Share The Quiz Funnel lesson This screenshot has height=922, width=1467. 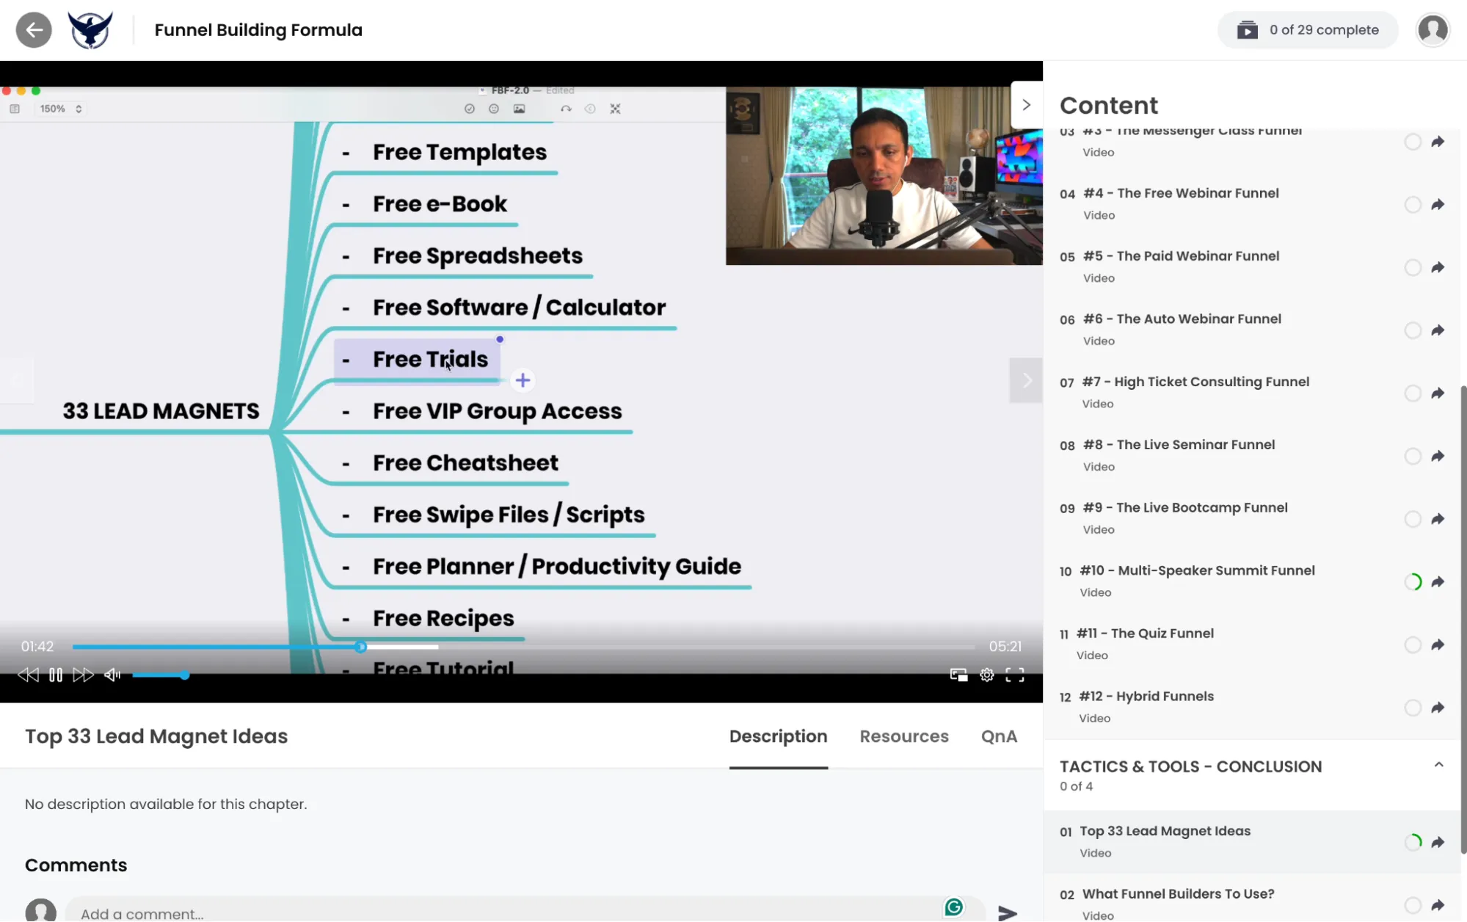1438,645
